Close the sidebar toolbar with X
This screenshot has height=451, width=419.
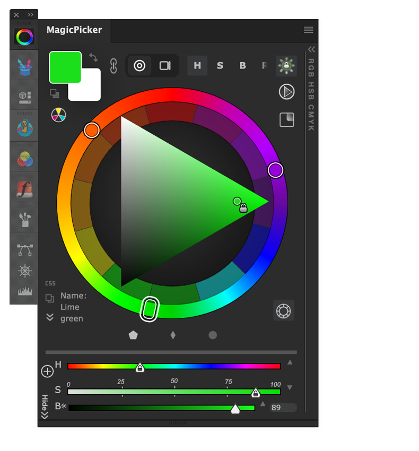[x=16, y=15]
